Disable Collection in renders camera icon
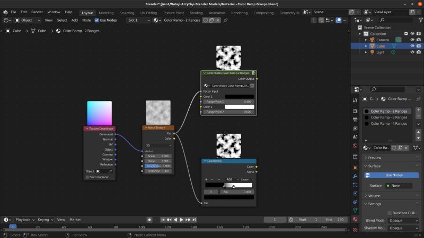Image resolution: width=424 pixels, height=238 pixels. 419,34
